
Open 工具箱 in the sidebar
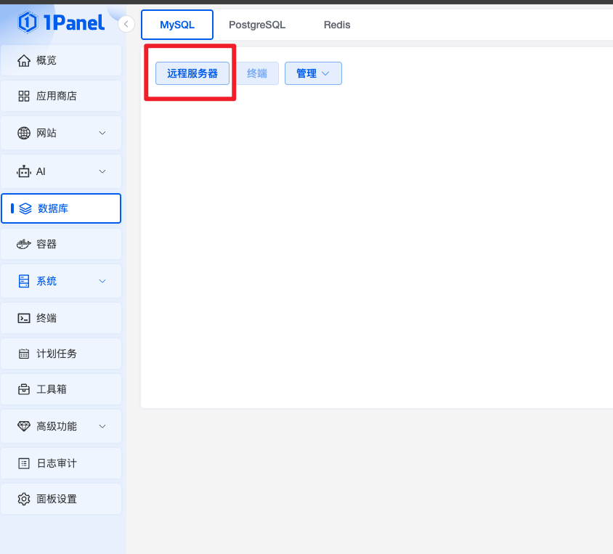(52, 389)
